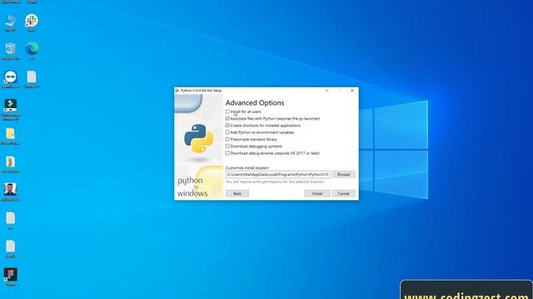Image resolution: width=533 pixels, height=299 pixels.
Task: Click the Browse button for install location
Action: point(344,174)
